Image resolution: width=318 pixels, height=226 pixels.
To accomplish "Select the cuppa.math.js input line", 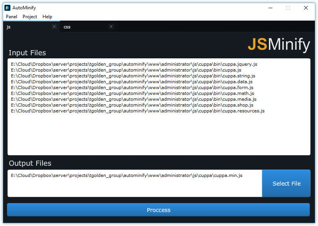I will click(x=132, y=94).
